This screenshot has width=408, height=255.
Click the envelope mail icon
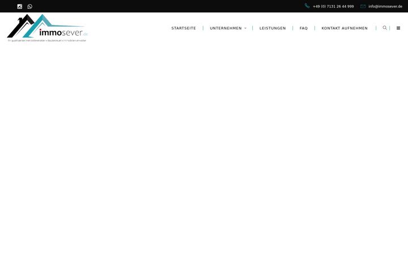coord(363,6)
